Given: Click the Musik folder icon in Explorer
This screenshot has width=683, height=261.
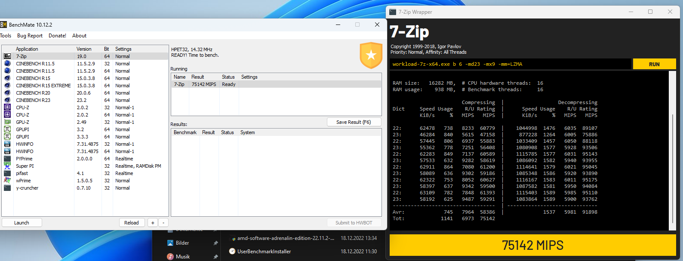Looking at the screenshot, I should click(x=170, y=257).
